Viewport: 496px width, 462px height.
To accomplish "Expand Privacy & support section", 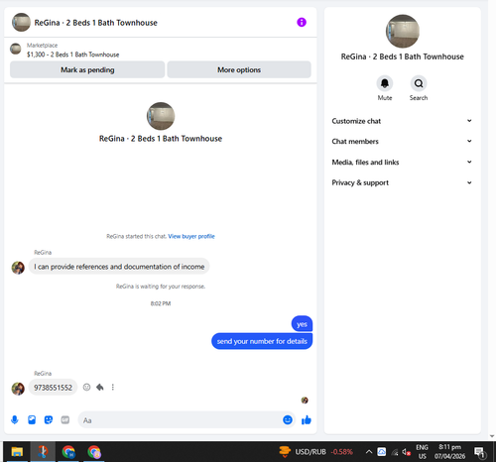I will (x=402, y=182).
